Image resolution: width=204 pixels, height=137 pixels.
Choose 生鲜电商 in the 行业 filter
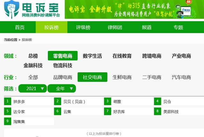(x=122, y=77)
